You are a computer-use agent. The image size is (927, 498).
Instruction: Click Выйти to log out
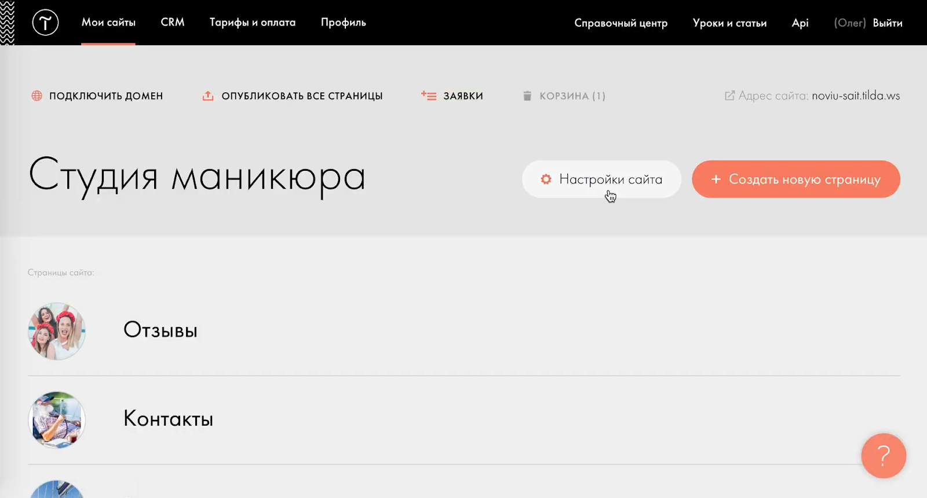click(x=888, y=23)
